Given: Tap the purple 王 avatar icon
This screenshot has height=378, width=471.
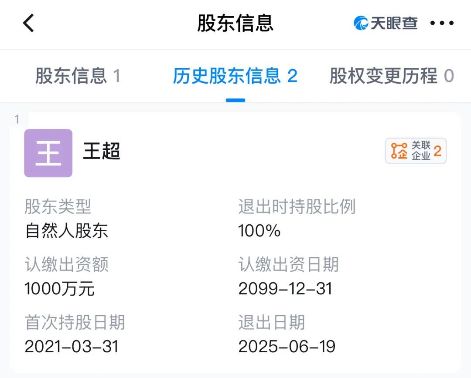Looking at the screenshot, I should [48, 153].
